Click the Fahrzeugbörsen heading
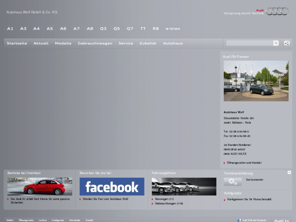 [164, 173]
